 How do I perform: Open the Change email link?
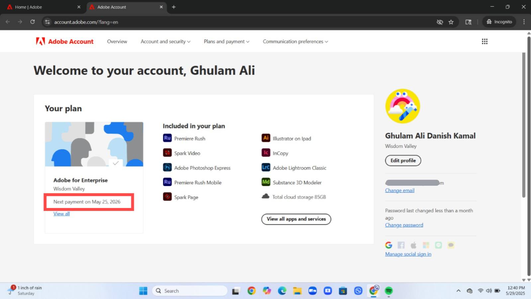click(x=399, y=190)
